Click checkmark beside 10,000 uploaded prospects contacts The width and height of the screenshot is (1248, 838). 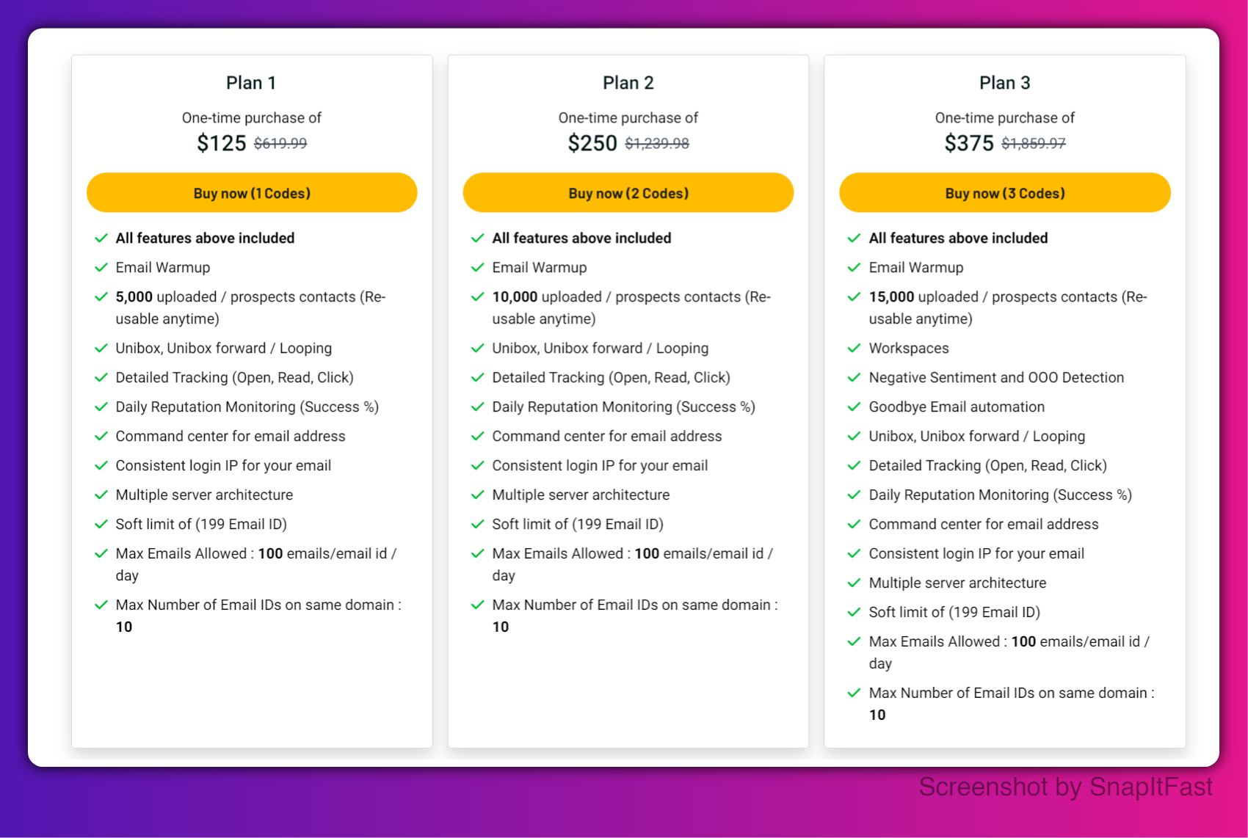click(x=478, y=297)
